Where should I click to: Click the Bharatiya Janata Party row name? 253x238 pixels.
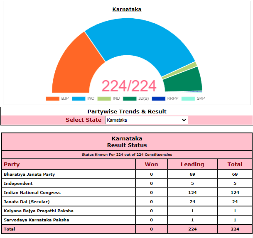click(29, 174)
